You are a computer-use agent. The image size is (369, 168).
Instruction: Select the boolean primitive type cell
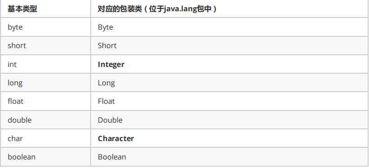[x=46, y=157]
